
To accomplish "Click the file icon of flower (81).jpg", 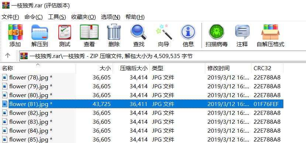I will tap(5, 104).
